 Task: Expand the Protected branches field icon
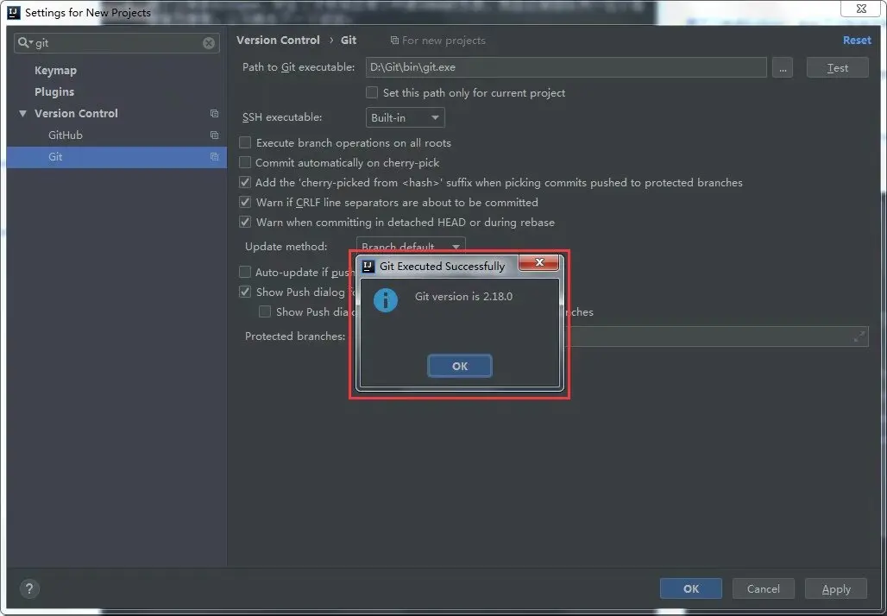pyautogui.click(x=859, y=336)
